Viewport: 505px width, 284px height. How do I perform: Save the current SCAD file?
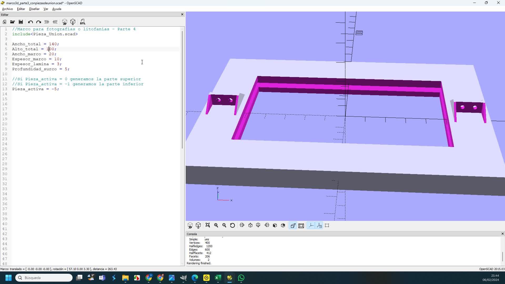[21, 22]
